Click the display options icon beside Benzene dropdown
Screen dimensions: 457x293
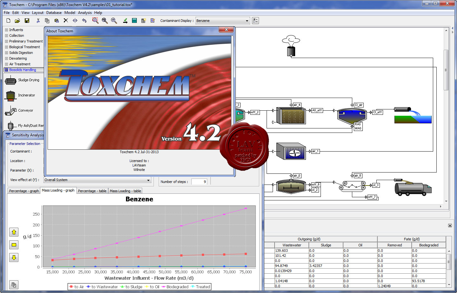(x=255, y=21)
